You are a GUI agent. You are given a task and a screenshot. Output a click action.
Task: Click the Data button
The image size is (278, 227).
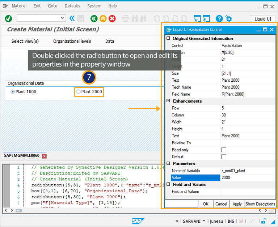[x=110, y=41]
